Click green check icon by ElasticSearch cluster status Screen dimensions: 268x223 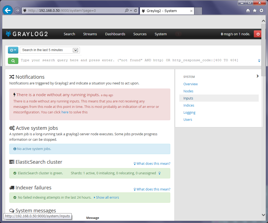pos(15,173)
